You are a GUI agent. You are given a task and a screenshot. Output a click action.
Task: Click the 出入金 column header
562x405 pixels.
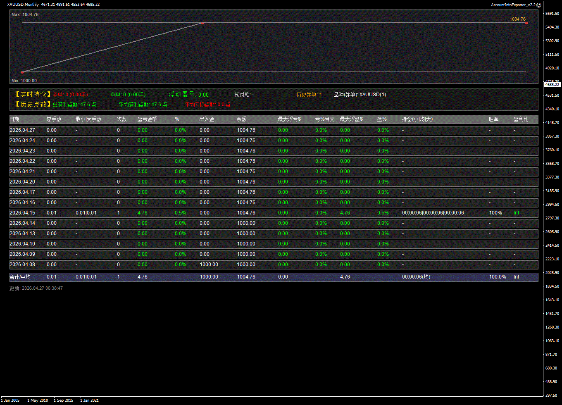(207, 119)
